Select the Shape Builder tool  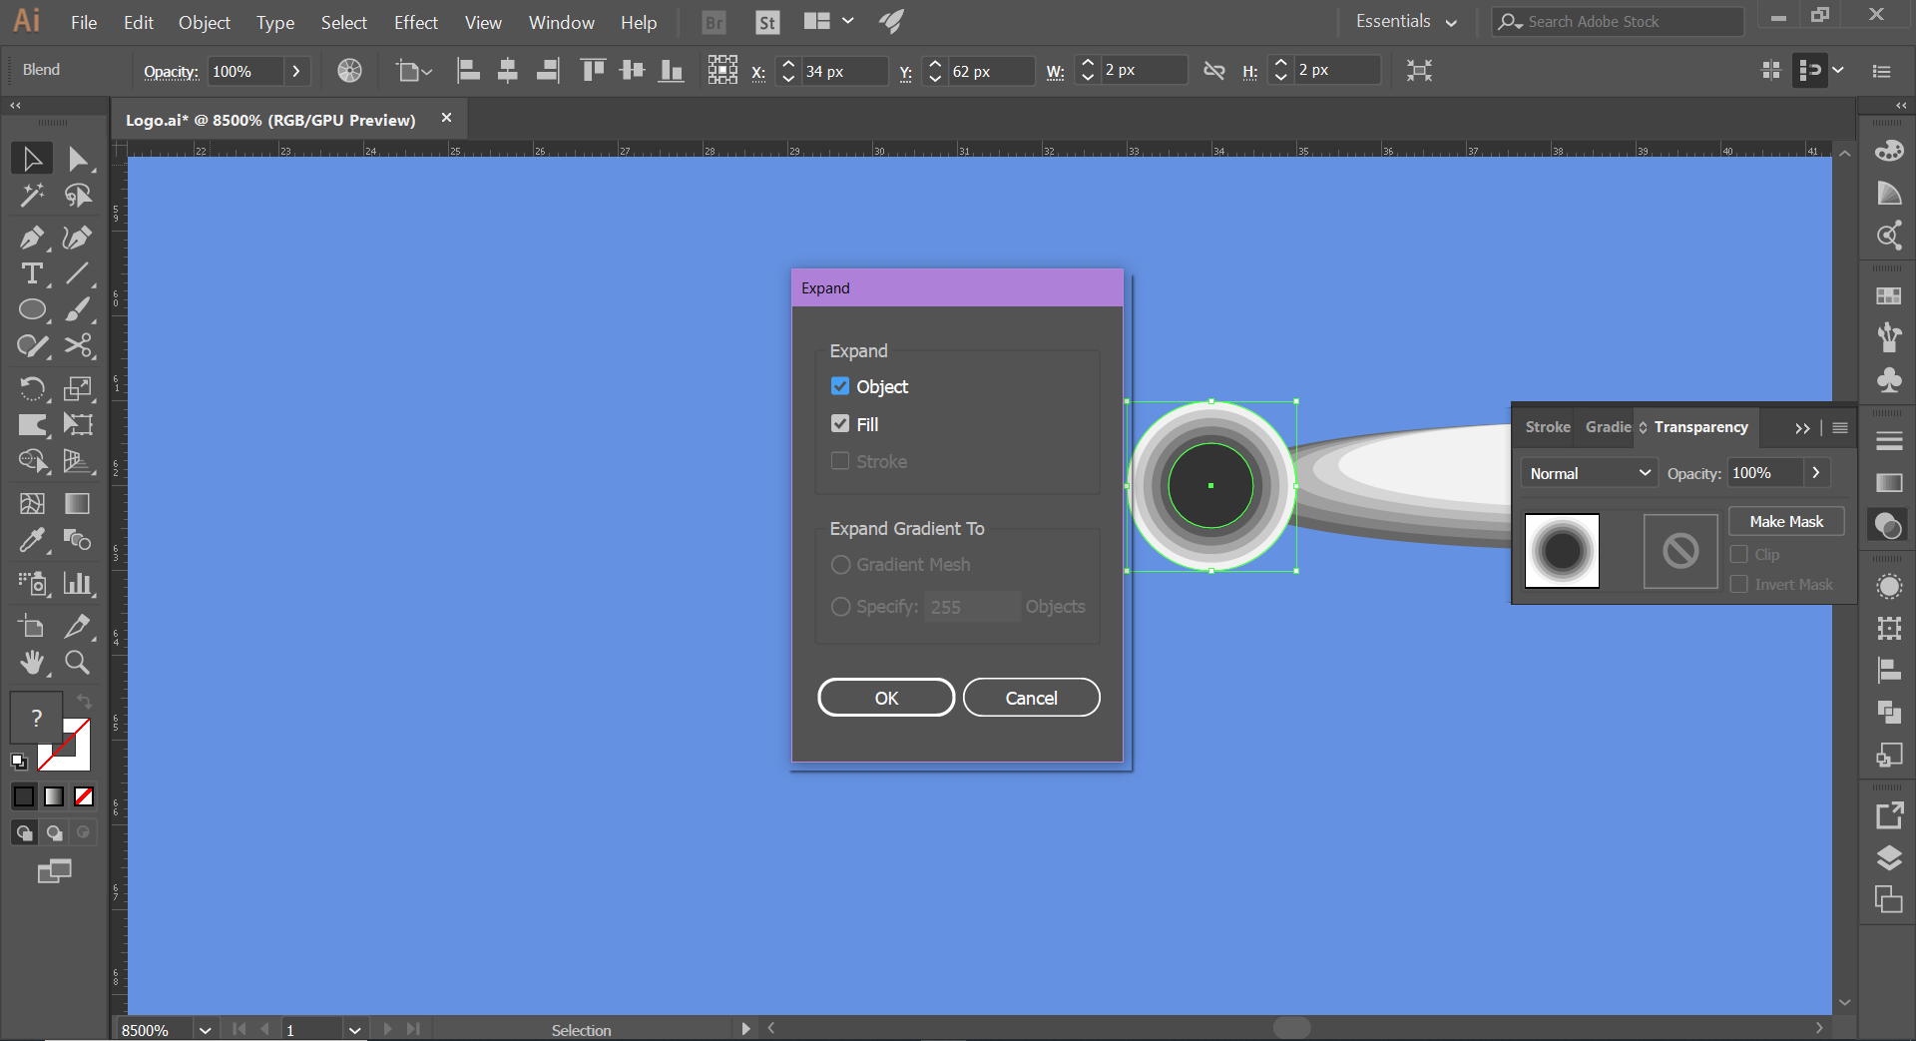click(x=32, y=460)
